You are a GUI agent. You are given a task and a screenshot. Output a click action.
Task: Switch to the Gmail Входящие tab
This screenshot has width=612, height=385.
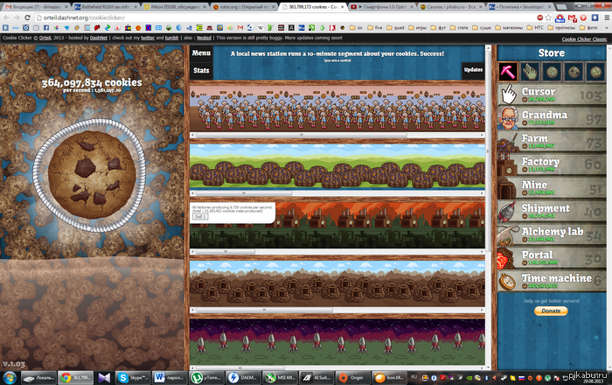point(36,7)
